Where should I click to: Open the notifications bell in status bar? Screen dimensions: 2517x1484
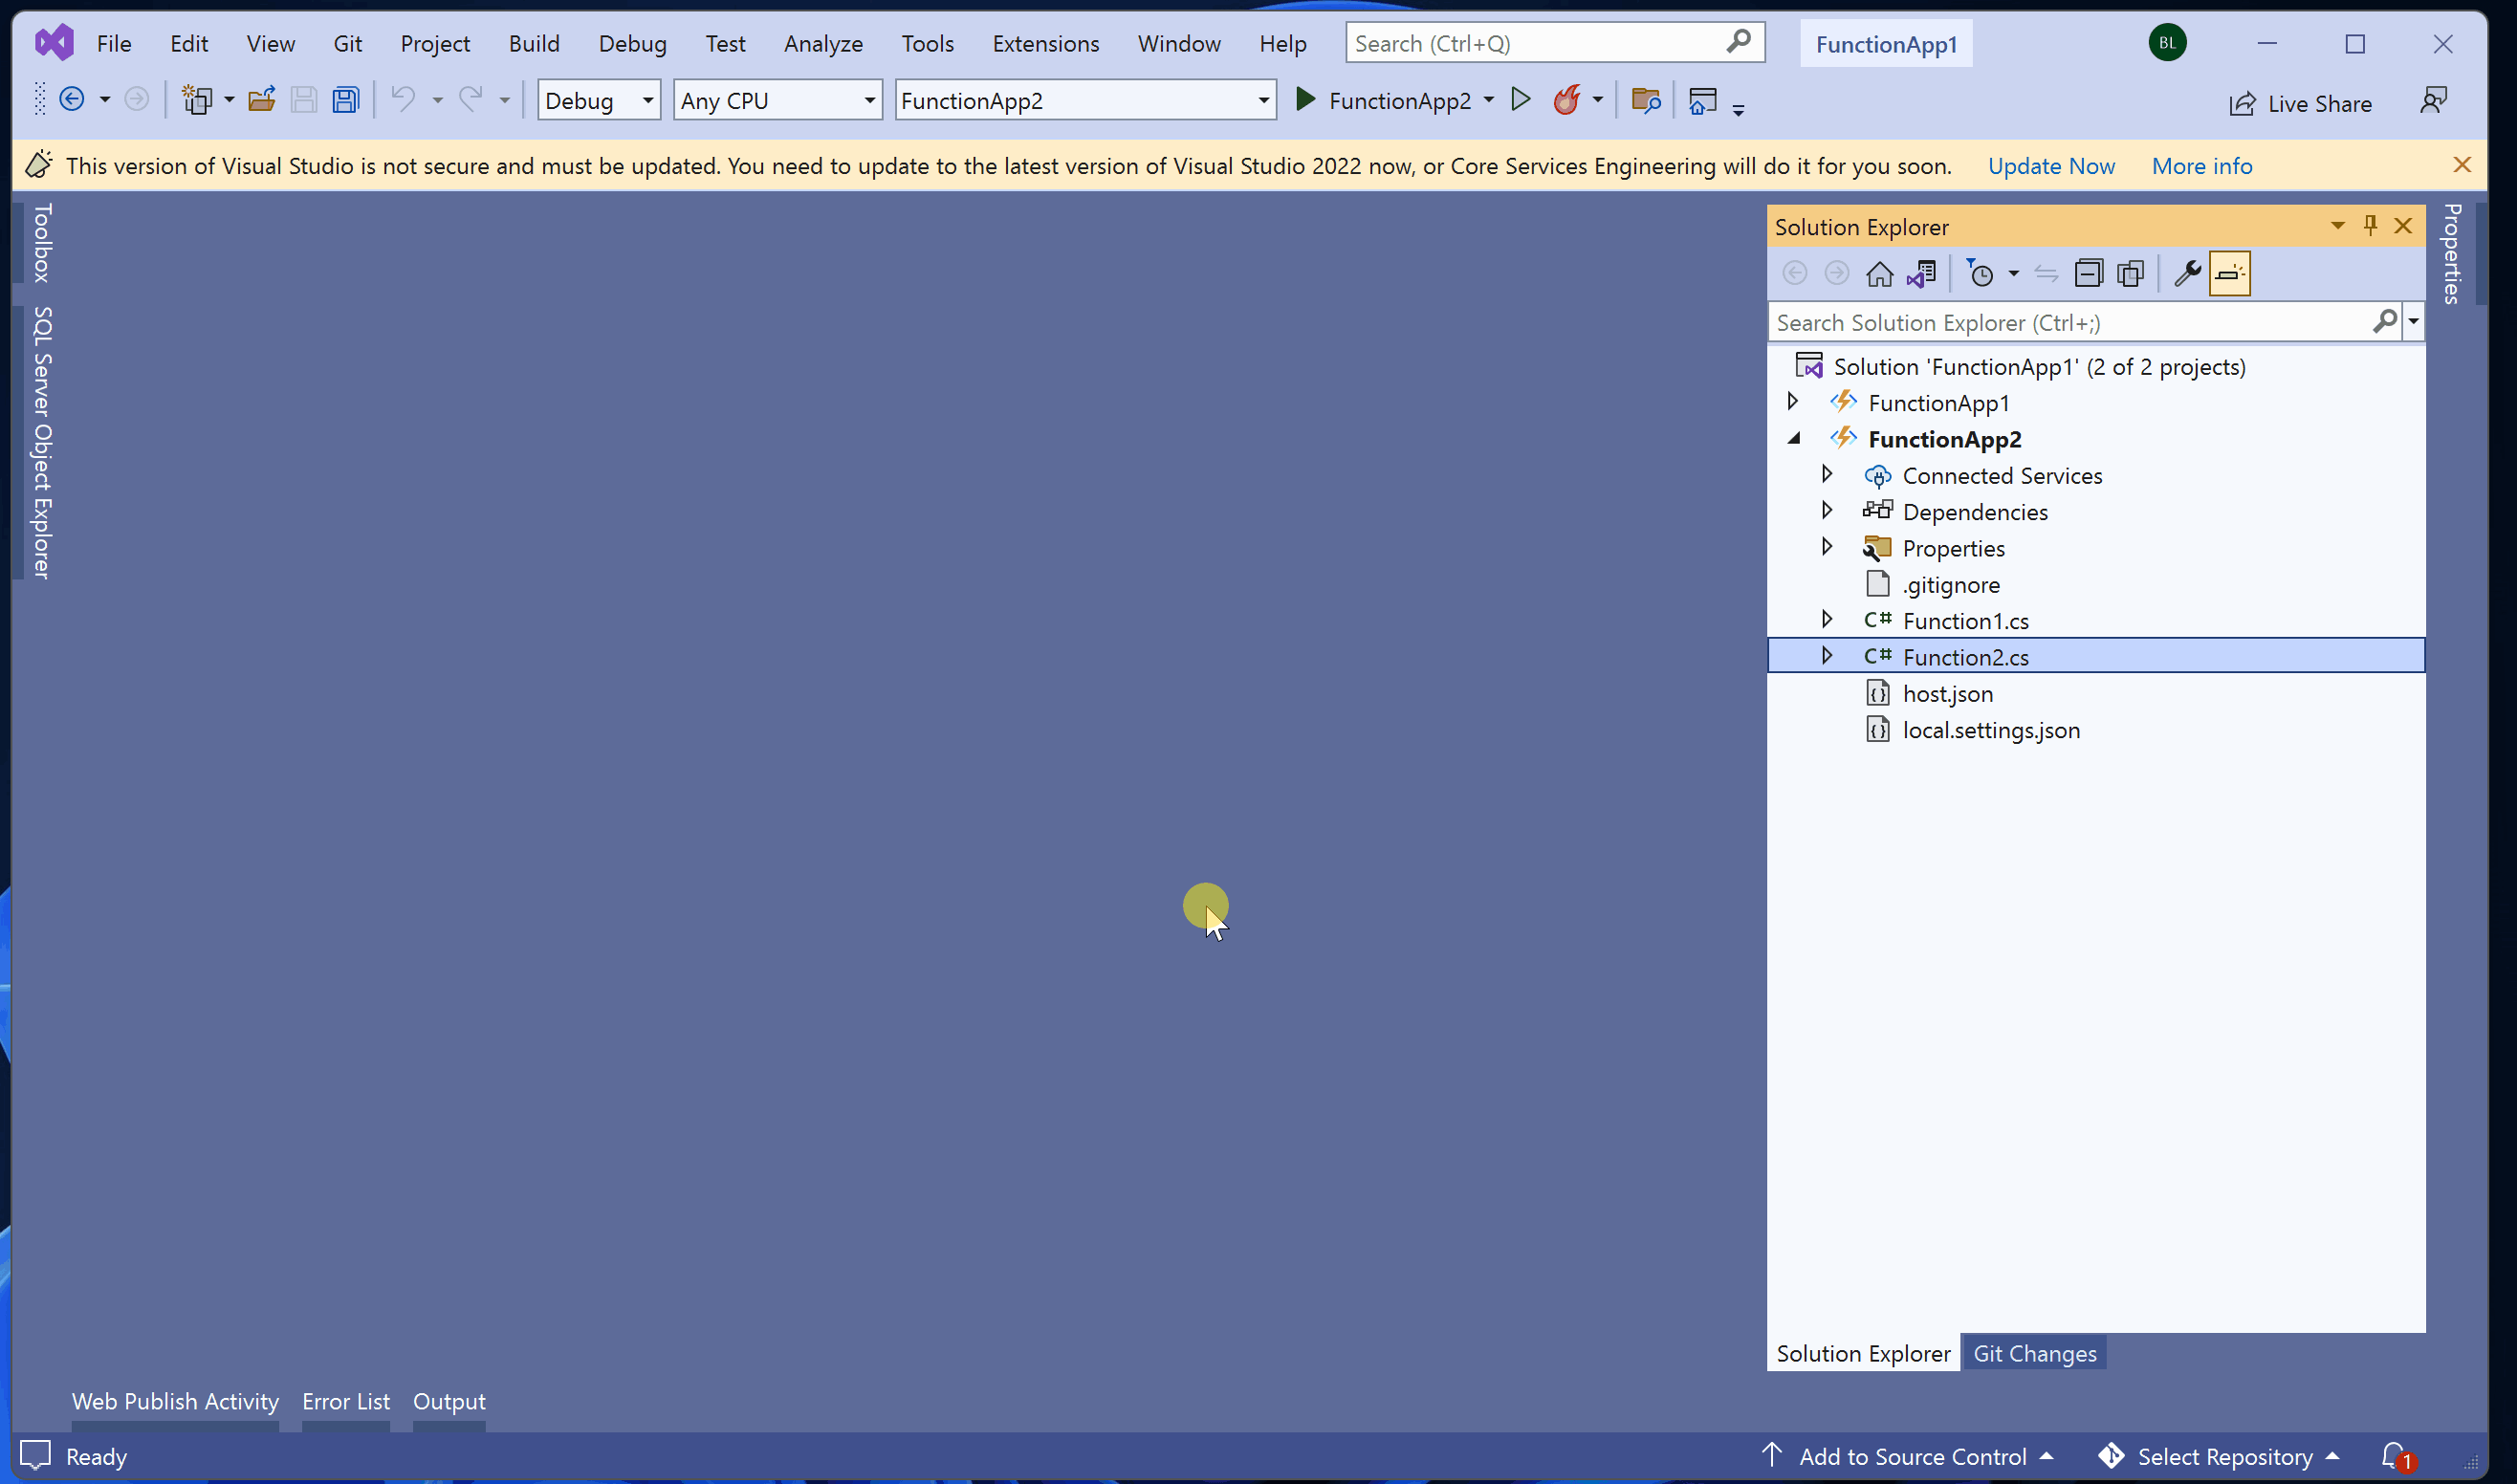pos(2393,1455)
